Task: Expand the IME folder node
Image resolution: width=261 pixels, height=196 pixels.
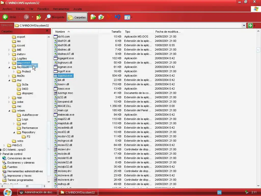Action: point(9,50)
